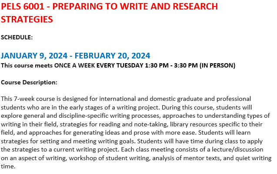277x174 pixels.
Task: Click the "Course Description:" heading
Action: point(29,82)
